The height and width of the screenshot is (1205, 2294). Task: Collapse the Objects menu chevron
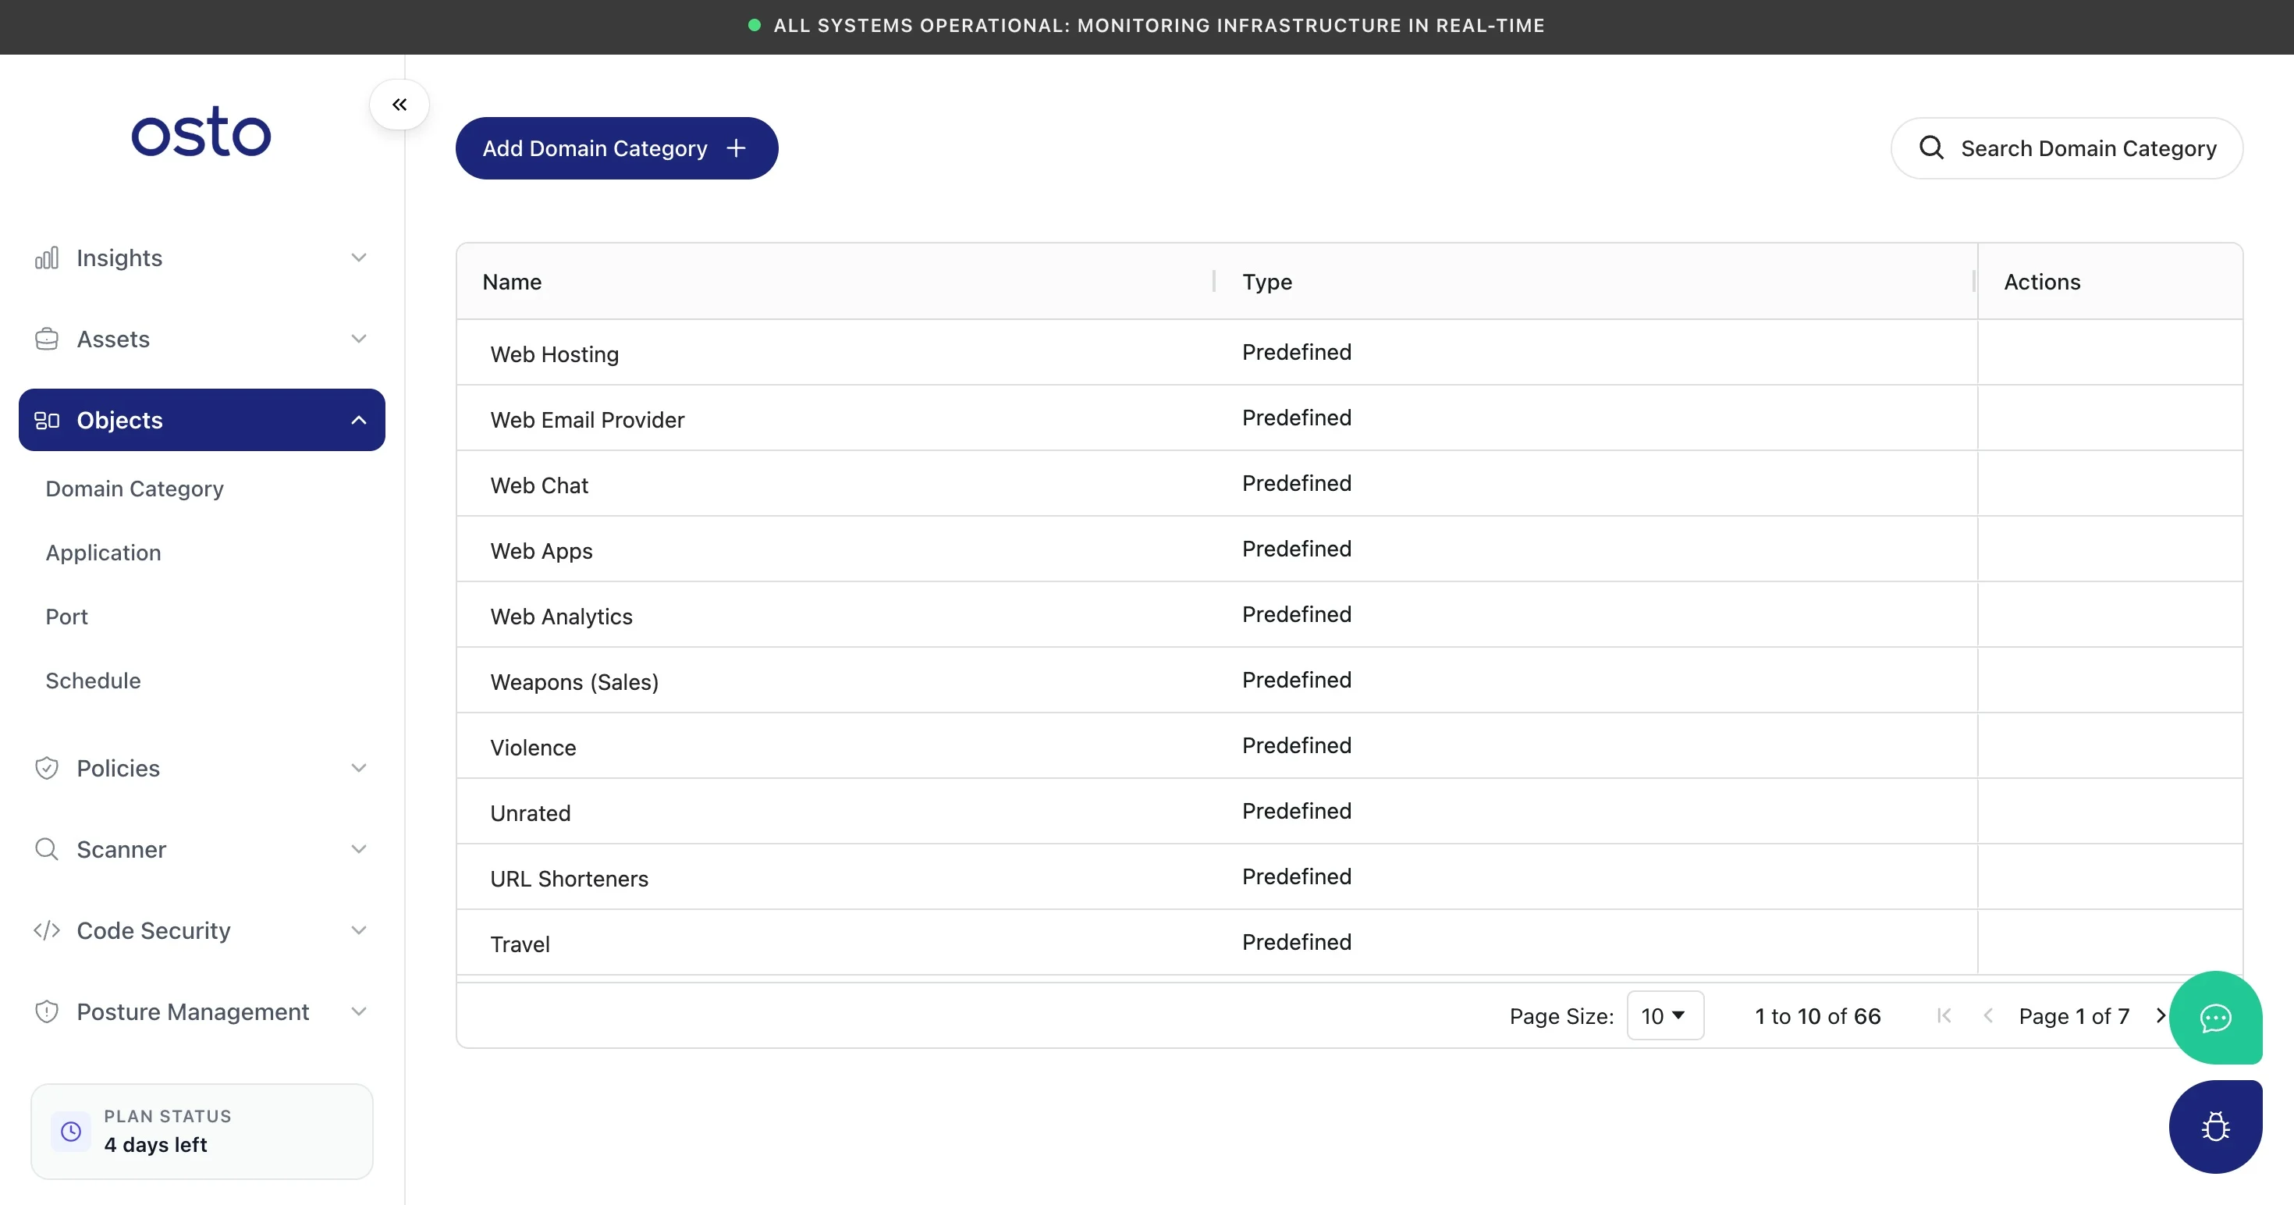(359, 419)
